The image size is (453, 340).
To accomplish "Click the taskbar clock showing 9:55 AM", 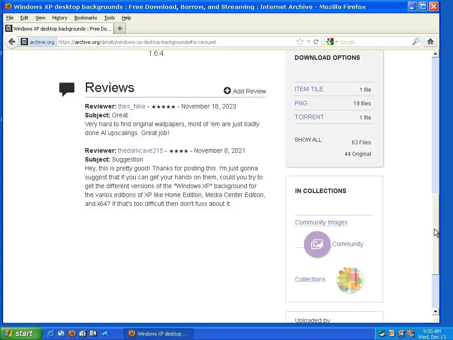I will coord(432,331).
